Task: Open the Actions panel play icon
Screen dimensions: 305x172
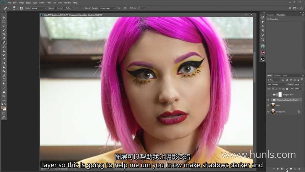Action: [263, 22]
